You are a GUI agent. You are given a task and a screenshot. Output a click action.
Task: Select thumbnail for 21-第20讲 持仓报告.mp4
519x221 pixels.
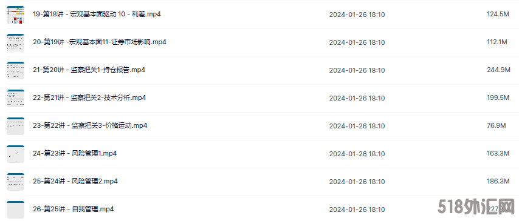click(16, 70)
